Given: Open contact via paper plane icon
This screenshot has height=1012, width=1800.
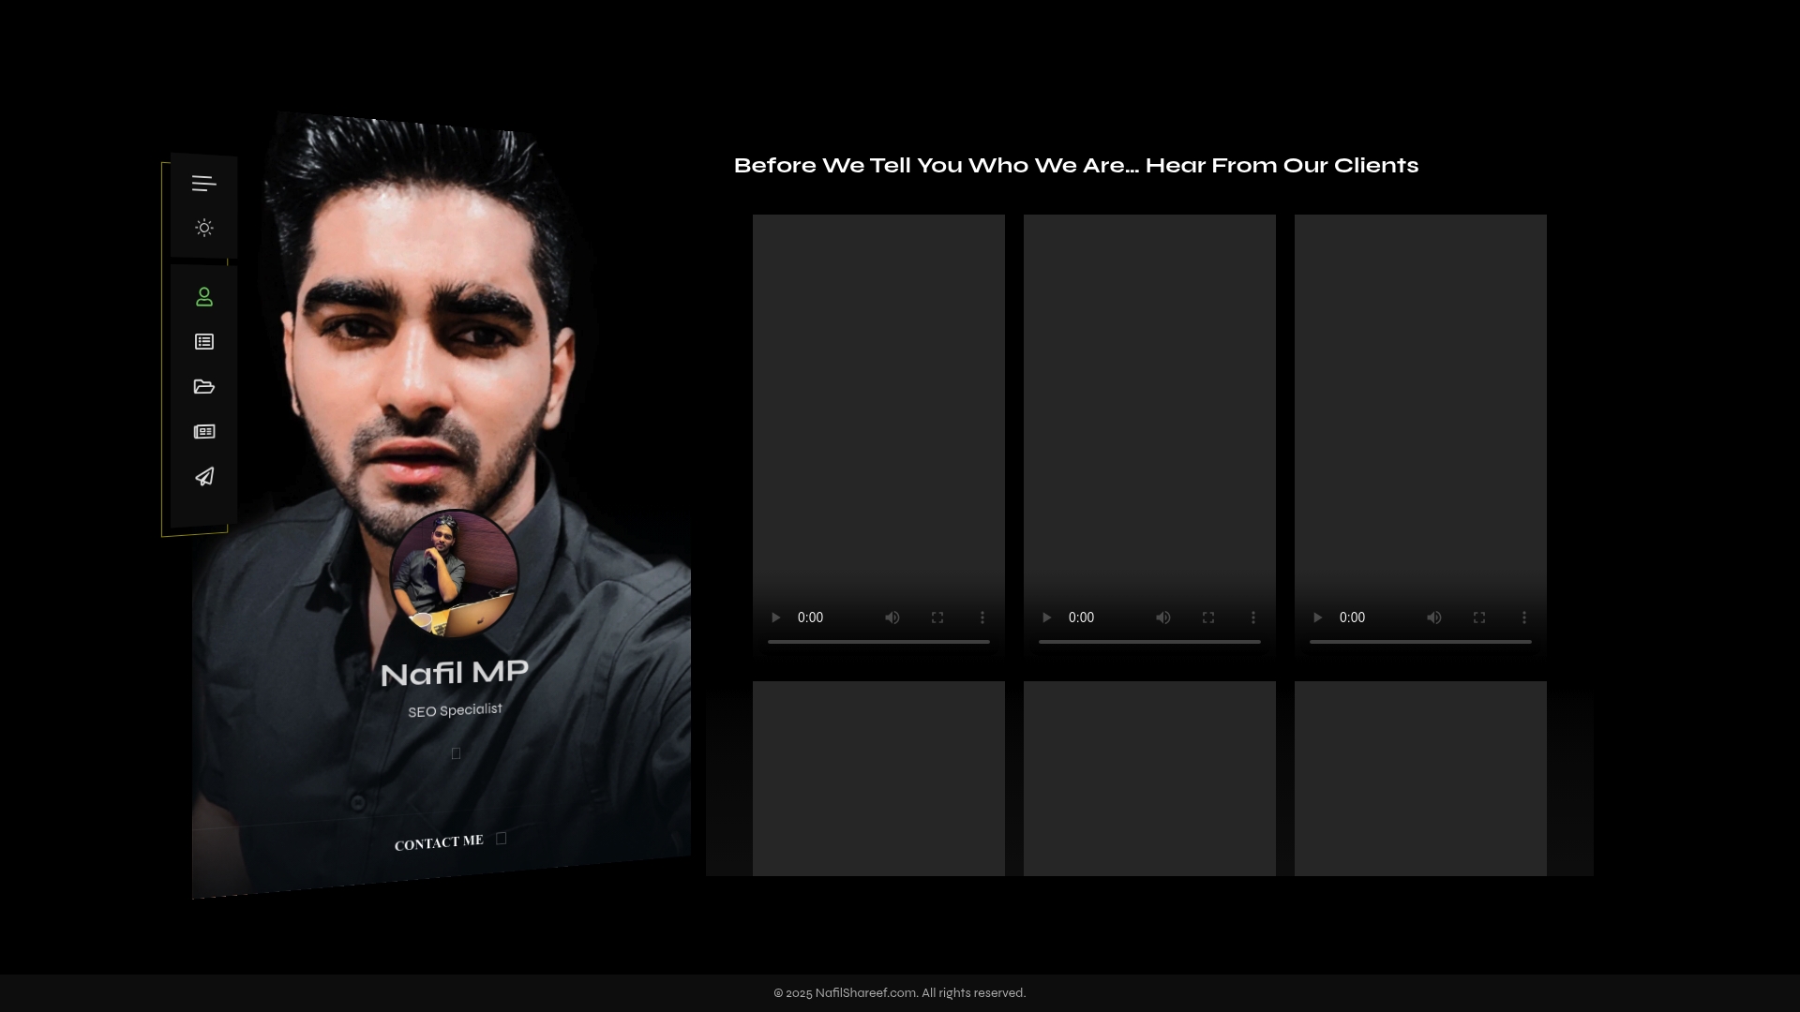Looking at the screenshot, I should tap(203, 477).
